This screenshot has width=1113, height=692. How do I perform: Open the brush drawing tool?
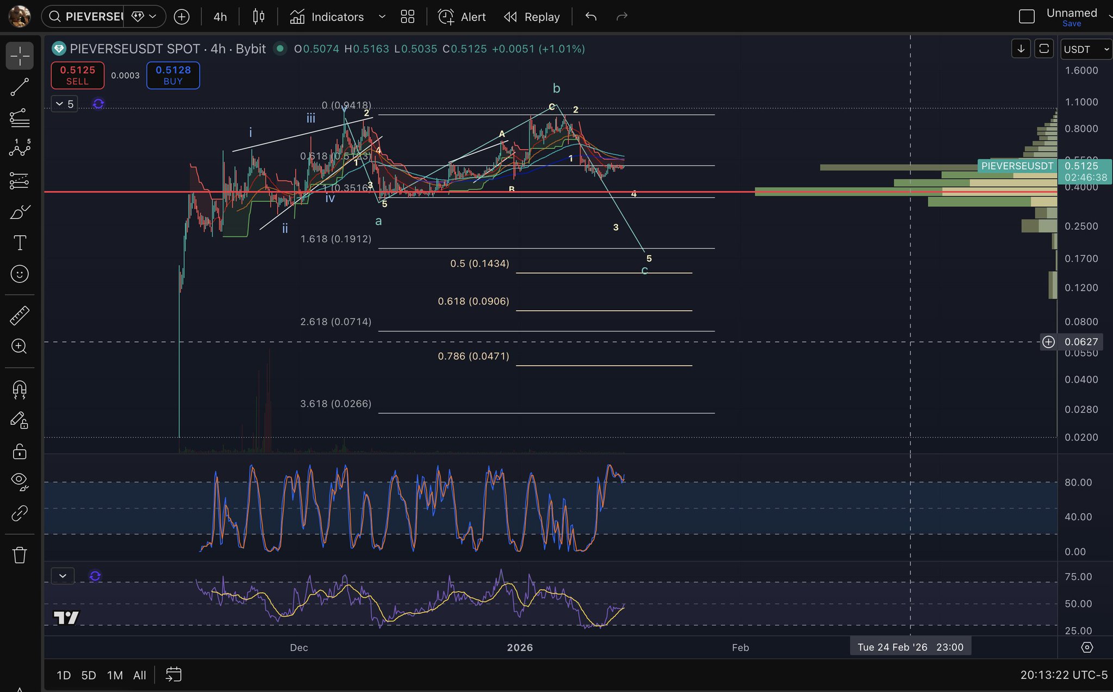tap(20, 212)
